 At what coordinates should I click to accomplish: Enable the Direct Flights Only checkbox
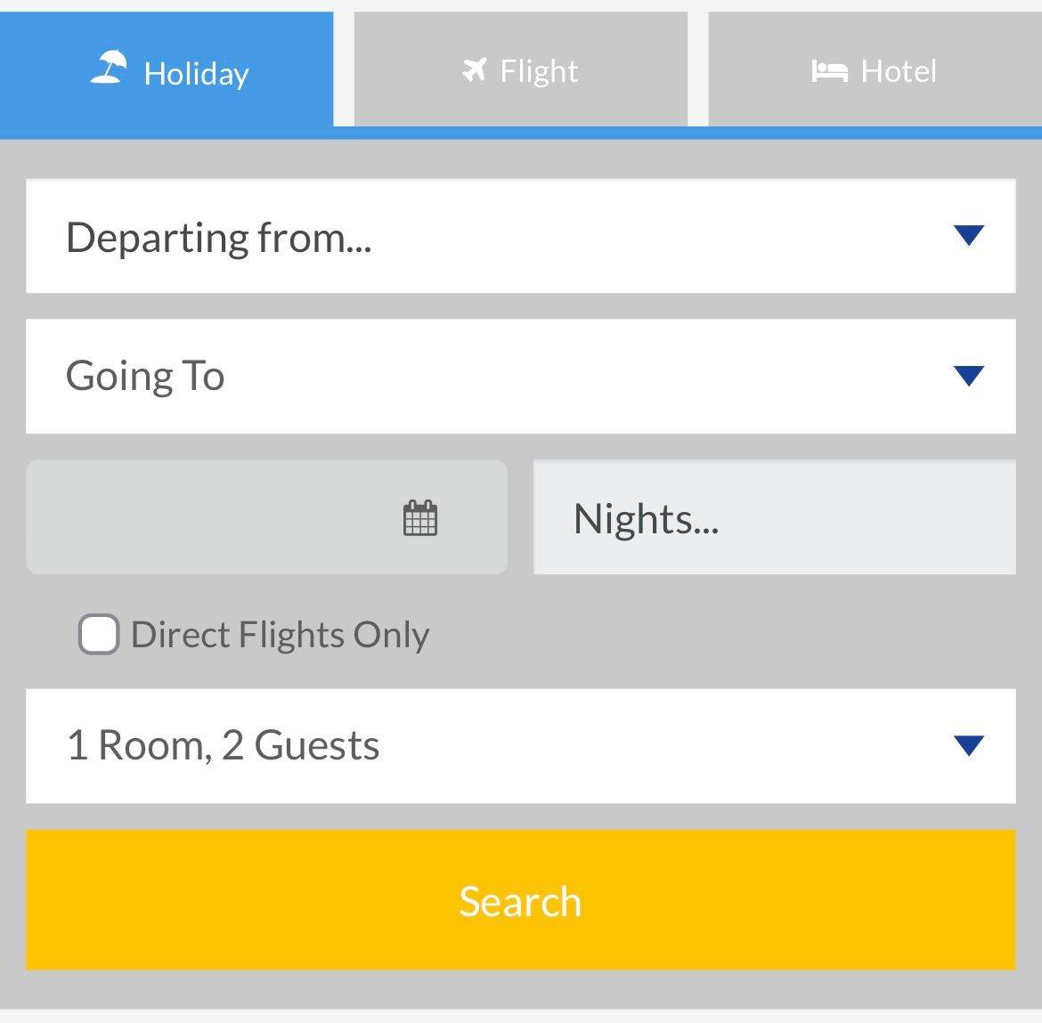[x=99, y=635]
